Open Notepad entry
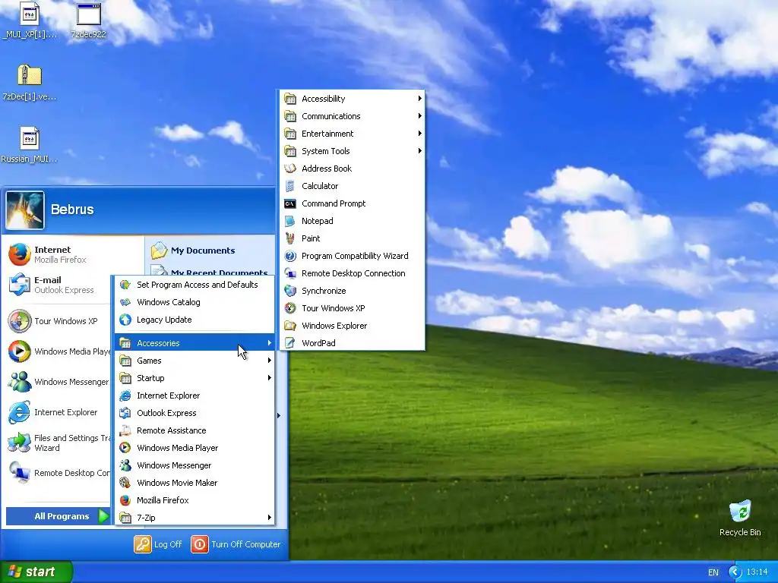This screenshot has width=778, height=583. click(353, 221)
